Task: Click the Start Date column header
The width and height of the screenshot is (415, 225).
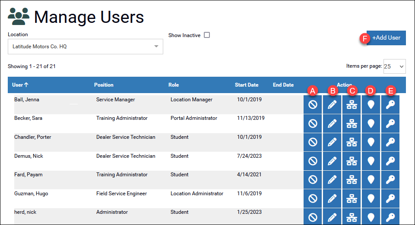Action: 247,85
